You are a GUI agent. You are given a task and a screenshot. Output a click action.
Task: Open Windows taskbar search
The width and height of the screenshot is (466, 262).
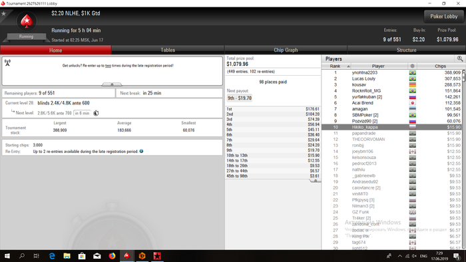22,256
